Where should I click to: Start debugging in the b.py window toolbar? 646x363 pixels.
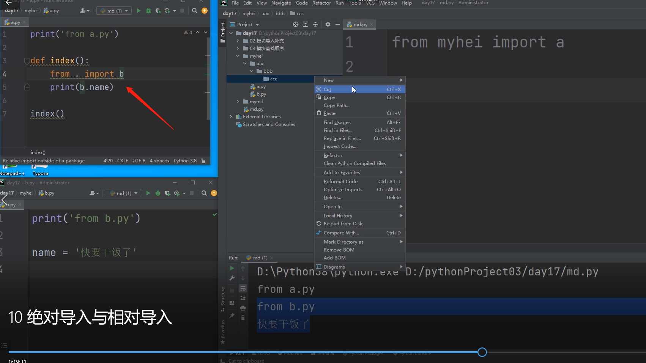pos(158,193)
